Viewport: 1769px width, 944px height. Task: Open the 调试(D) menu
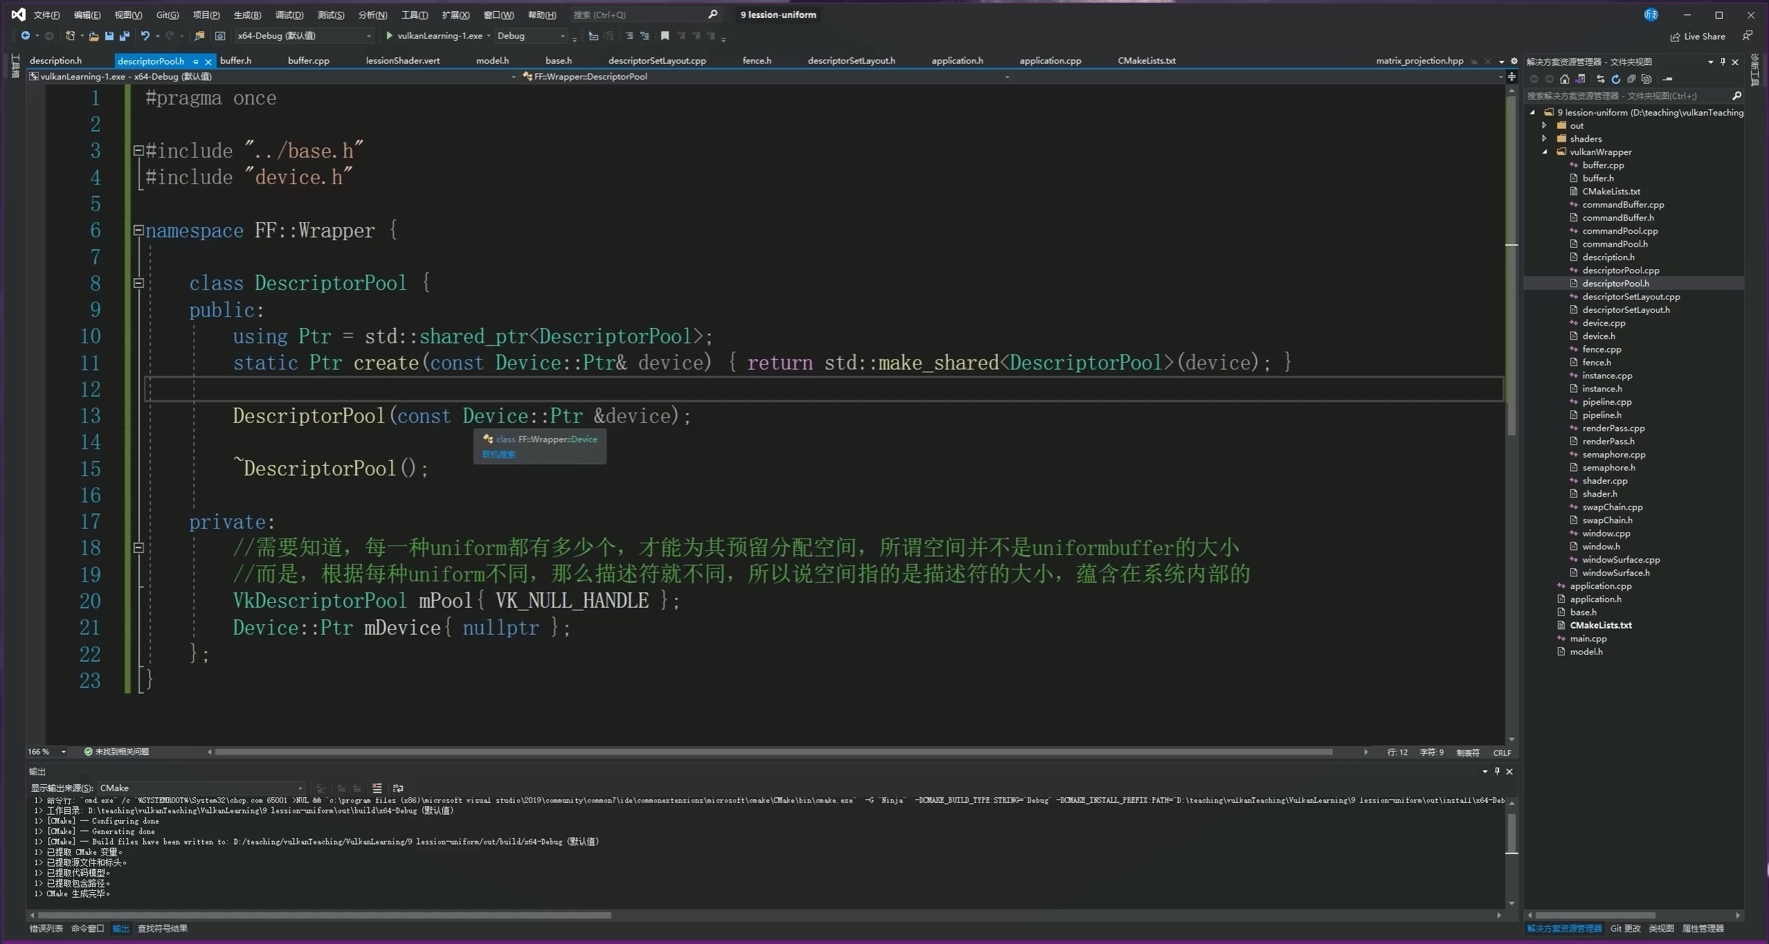(289, 15)
